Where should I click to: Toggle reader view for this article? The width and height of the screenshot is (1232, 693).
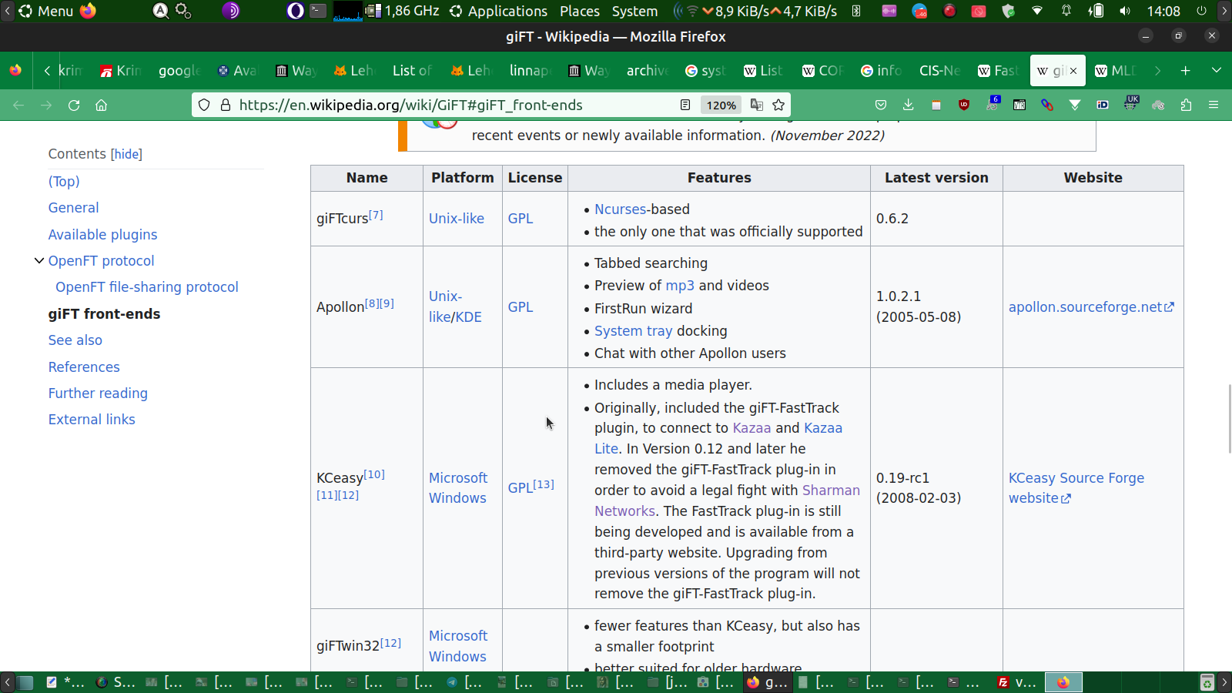pyautogui.click(x=685, y=105)
